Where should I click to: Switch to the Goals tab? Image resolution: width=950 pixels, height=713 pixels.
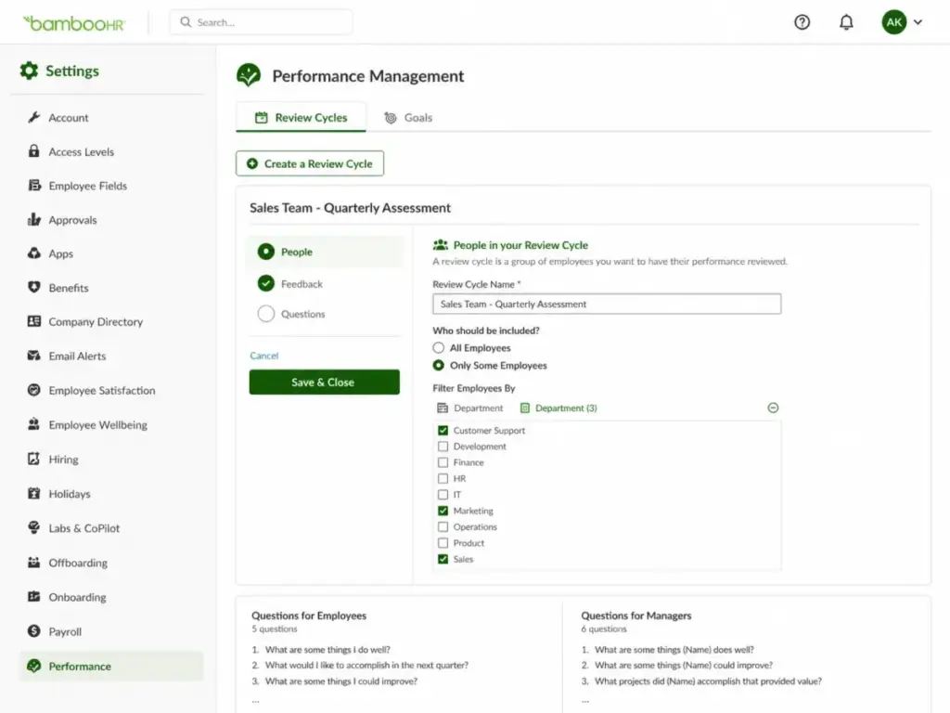[x=408, y=117]
